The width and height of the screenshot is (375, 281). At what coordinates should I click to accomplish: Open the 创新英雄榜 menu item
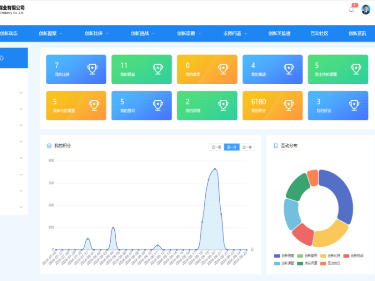pos(279,33)
